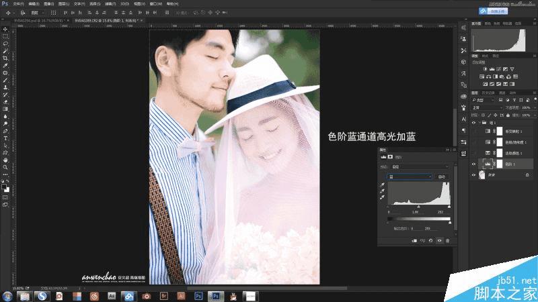Open the channel dropdown showing 蓝
Screen dimensions: 538x302
click(x=410, y=177)
